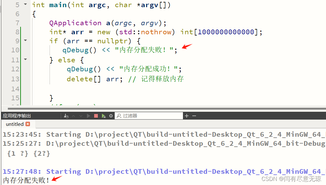The height and width of the screenshot is (185, 326).
Task: Clear the application output with broom icon
Action: coord(66,116)
